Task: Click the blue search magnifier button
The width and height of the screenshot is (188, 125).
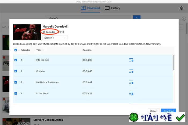Action: (136, 17)
